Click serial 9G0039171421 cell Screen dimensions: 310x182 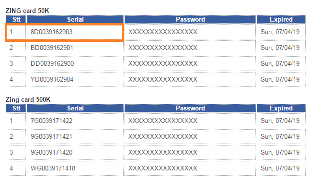[75, 136]
